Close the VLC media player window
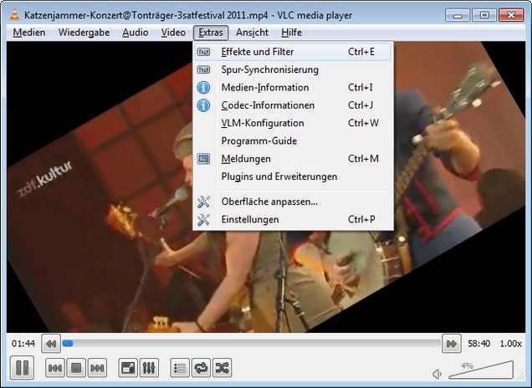The height and width of the screenshot is (388, 532). click(511, 15)
